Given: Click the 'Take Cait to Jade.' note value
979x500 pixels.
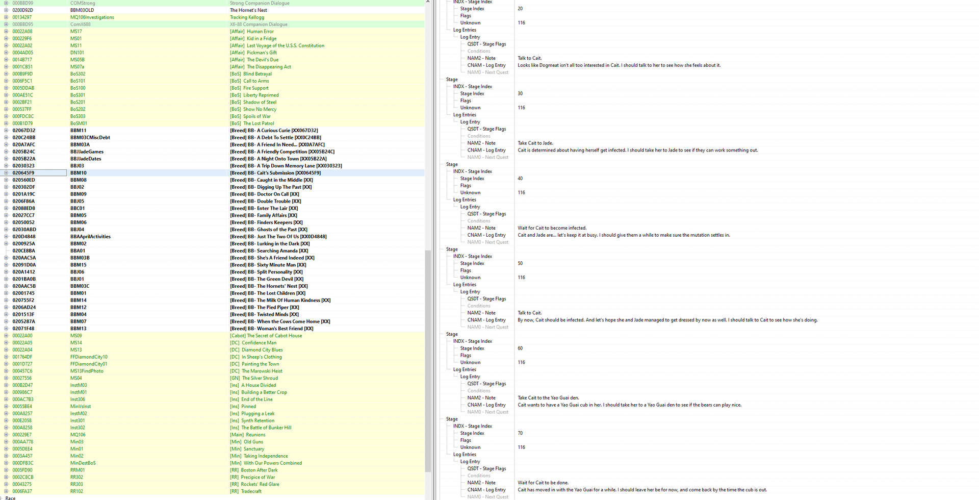Looking at the screenshot, I should point(535,143).
